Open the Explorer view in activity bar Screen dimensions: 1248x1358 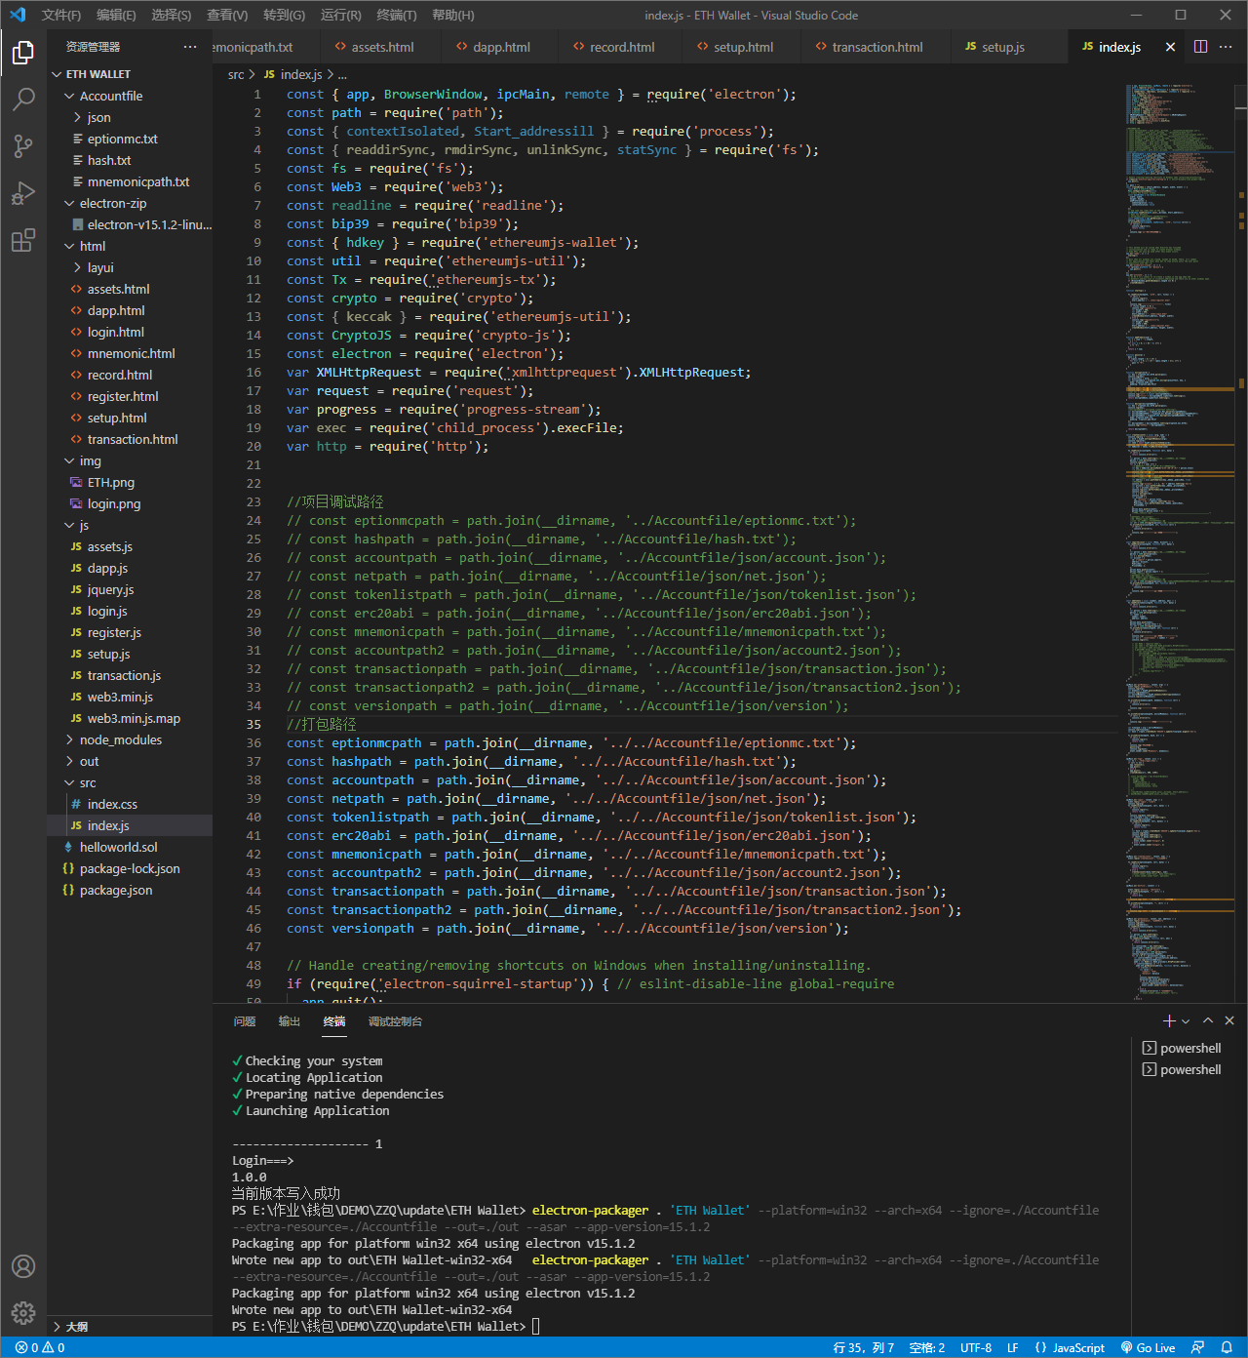click(23, 53)
